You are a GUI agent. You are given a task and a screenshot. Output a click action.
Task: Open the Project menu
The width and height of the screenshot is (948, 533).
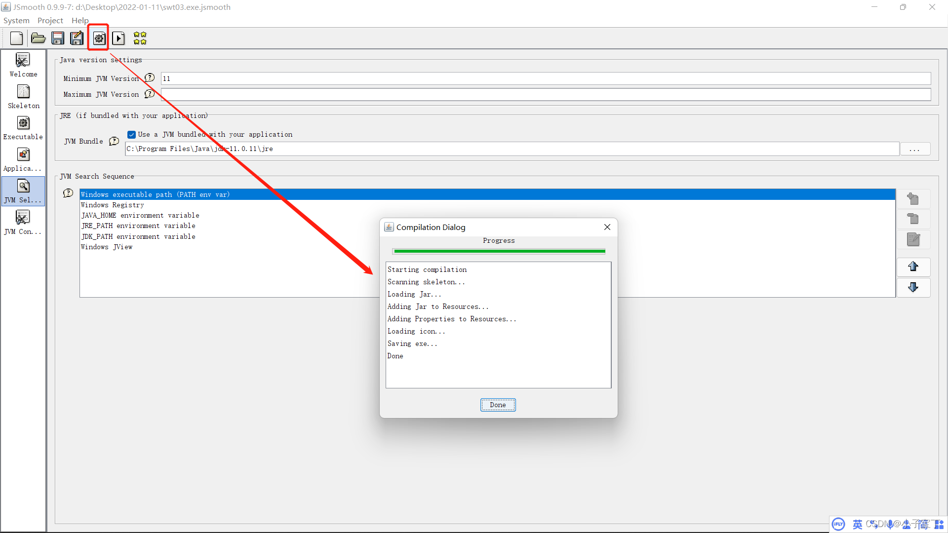point(50,20)
